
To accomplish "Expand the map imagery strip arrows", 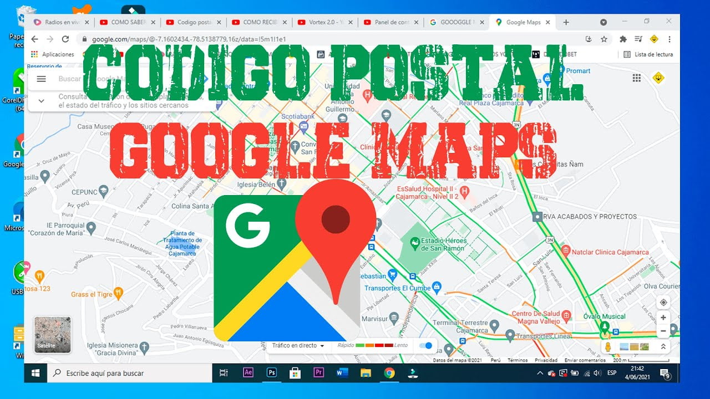I will [663, 347].
